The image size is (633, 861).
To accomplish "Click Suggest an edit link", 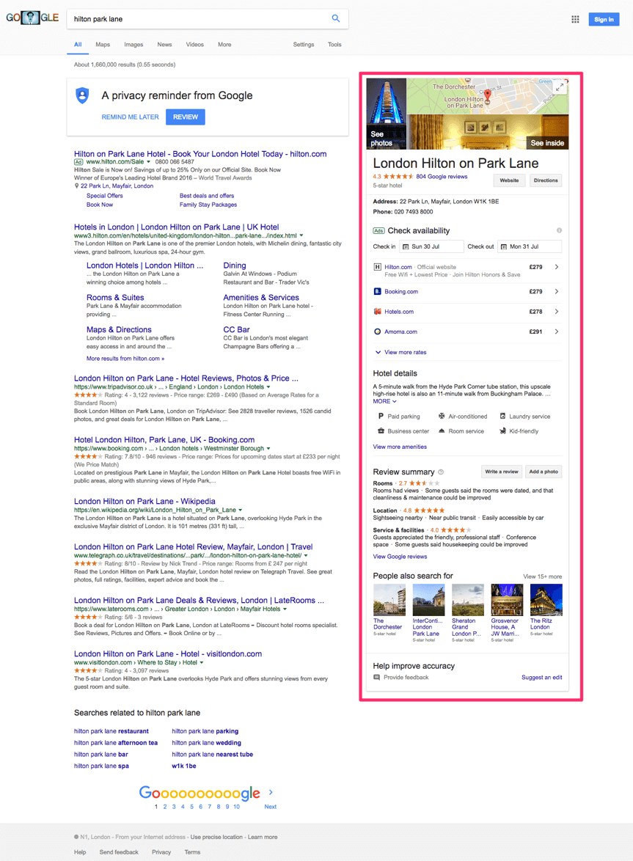I will [x=542, y=678].
